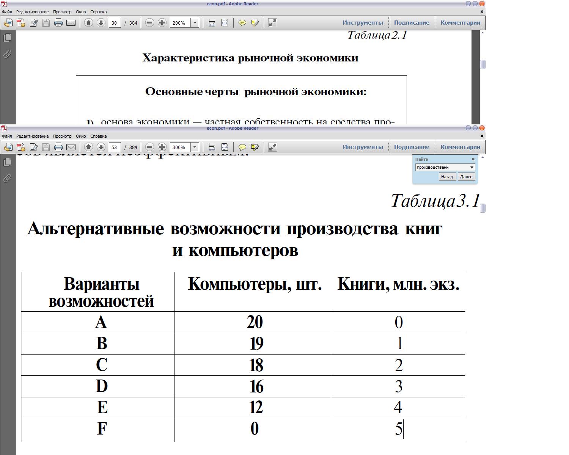Click the print icon in the page-30 window
569x455 pixels.
pos(58,23)
